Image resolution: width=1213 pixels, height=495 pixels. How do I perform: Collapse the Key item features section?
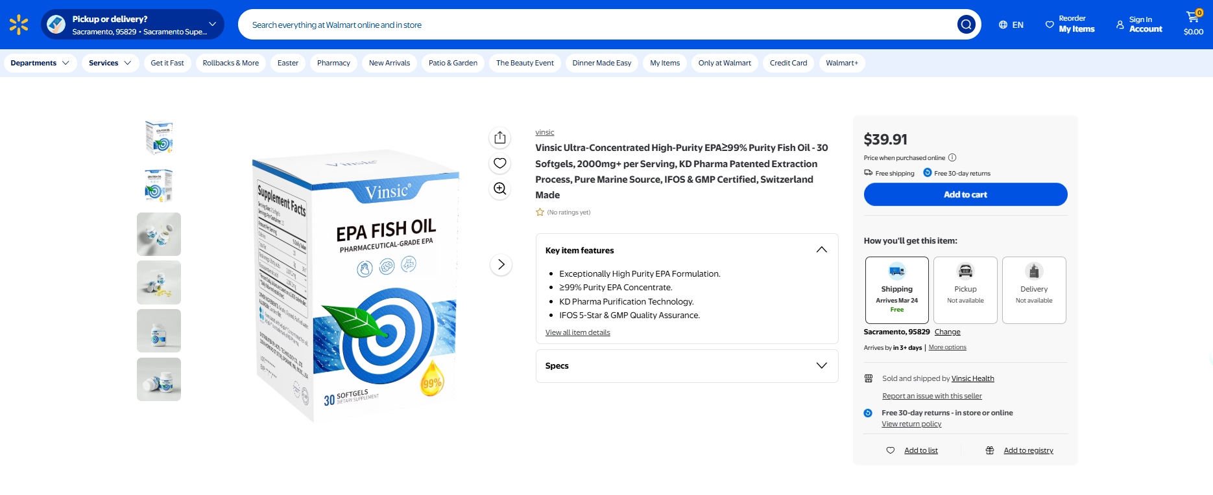point(821,250)
